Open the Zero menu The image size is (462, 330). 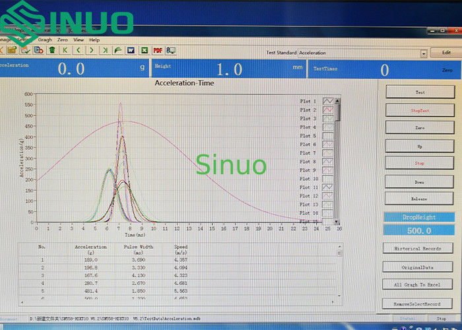(x=62, y=40)
